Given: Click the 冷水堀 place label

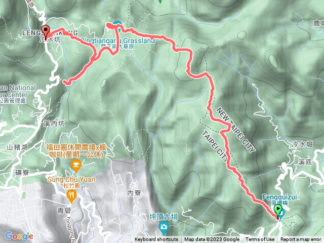Looking at the screenshot, I should (x=302, y=144).
